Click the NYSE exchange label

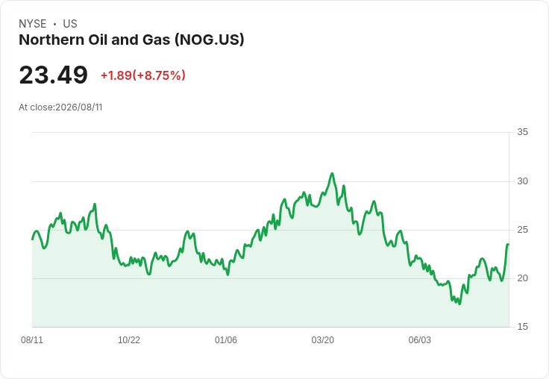[x=33, y=24]
